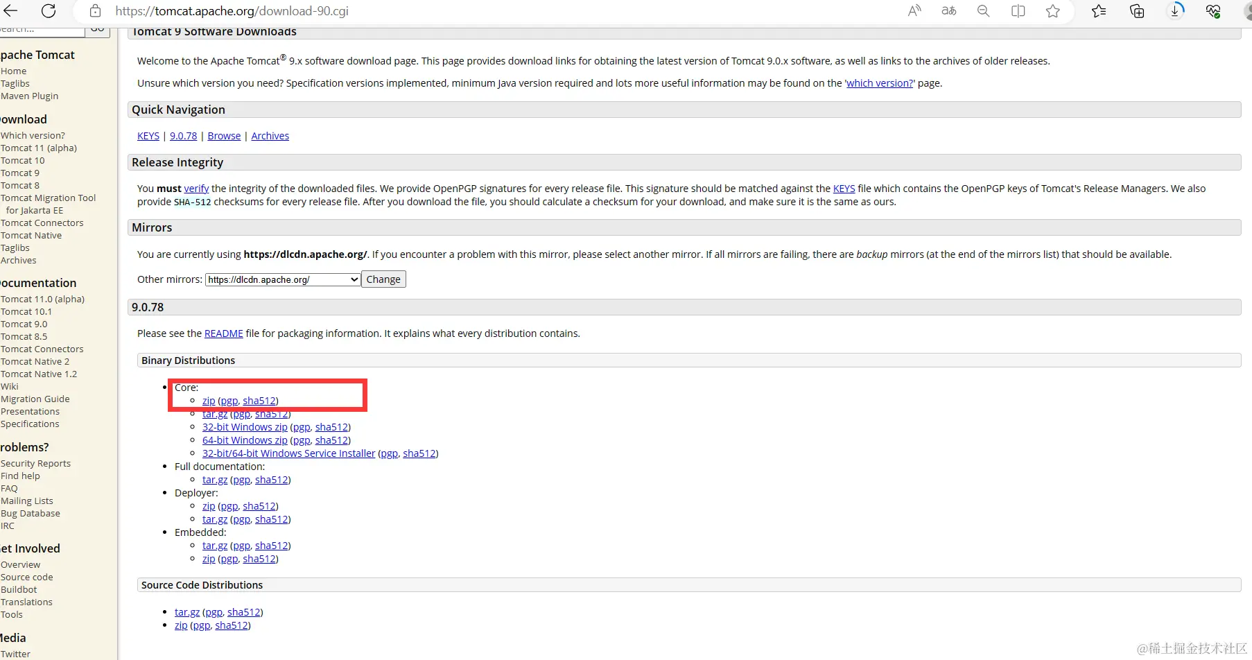Viewport: 1252px width, 660px height.
Task: Download the Core zip
Action: (x=209, y=401)
